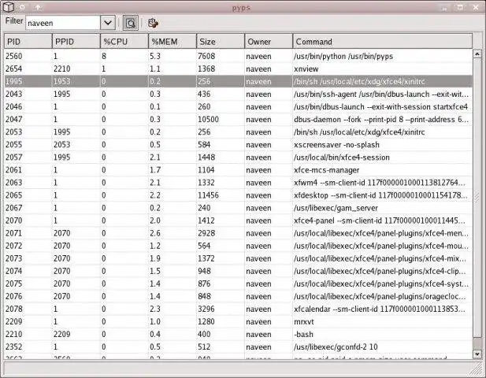486x378 pixels.
Task: Open the Filter combo box dropdown arrow
Action: (108, 23)
